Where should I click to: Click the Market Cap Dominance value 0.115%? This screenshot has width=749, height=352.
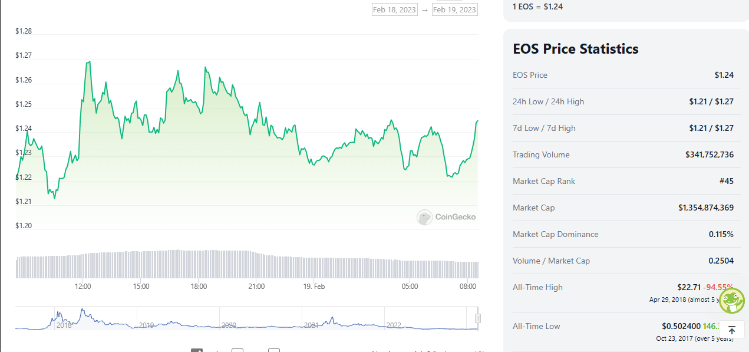[x=721, y=234]
